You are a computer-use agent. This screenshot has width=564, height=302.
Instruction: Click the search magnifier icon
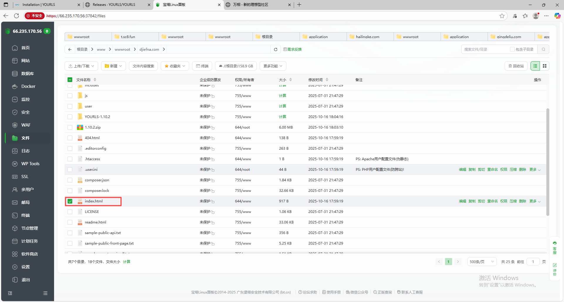point(543,50)
